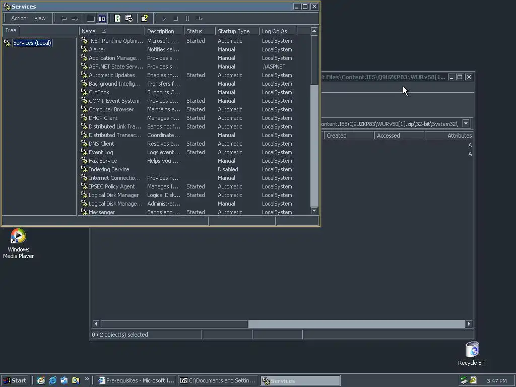
Task: Click the Up one level folder icon
Action: point(91,19)
